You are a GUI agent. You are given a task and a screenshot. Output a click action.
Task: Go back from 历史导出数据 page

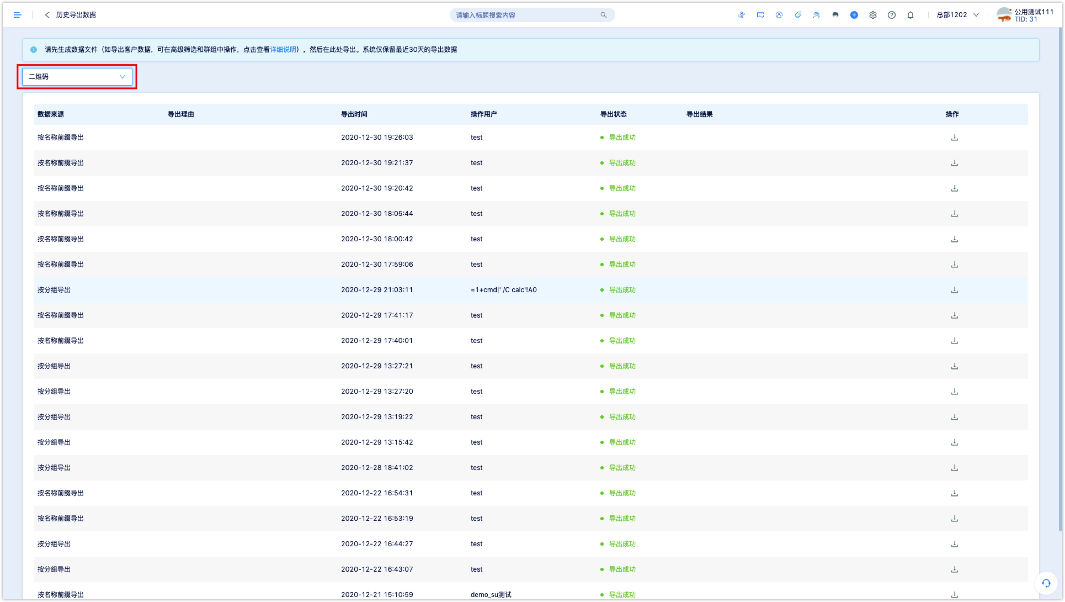[47, 15]
